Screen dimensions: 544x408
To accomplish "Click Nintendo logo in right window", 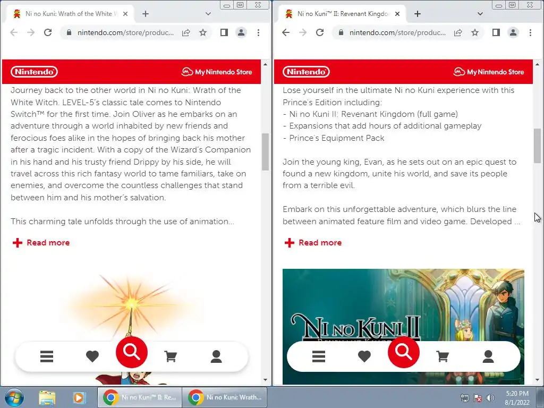I will (306, 72).
